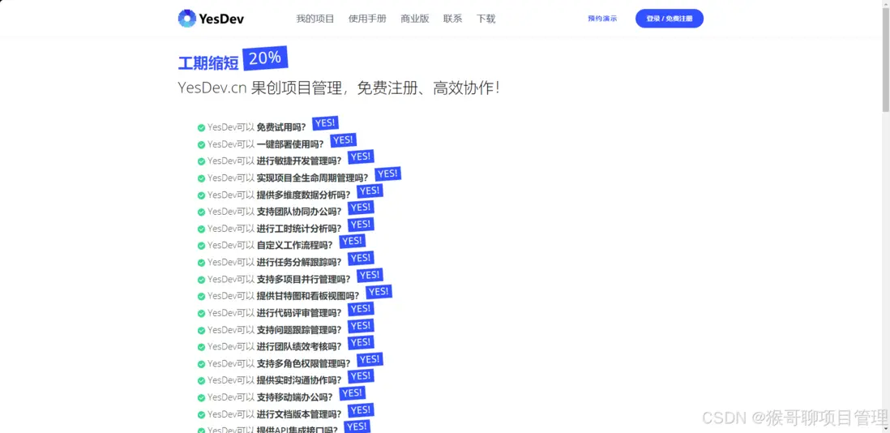Click the text 进行敏捷开发管理吗
The height and width of the screenshot is (433, 890).
click(x=299, y=161)
